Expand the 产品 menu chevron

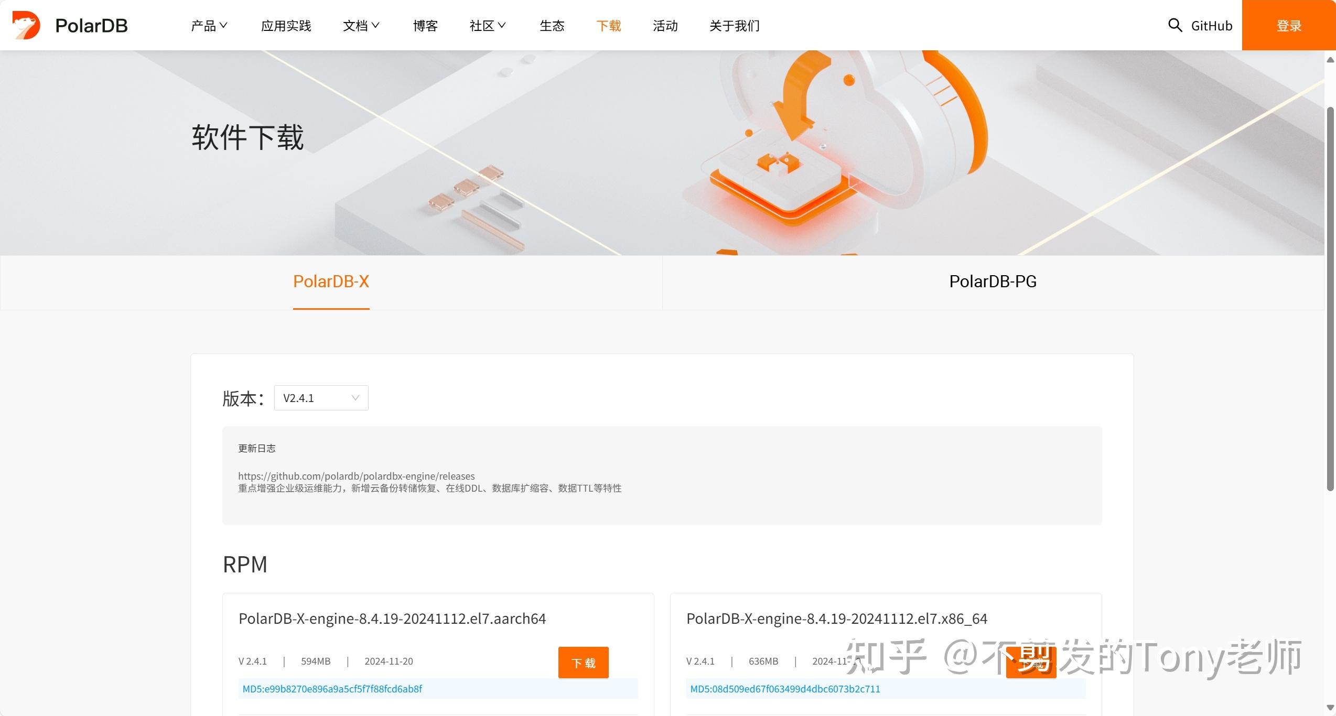223,25
